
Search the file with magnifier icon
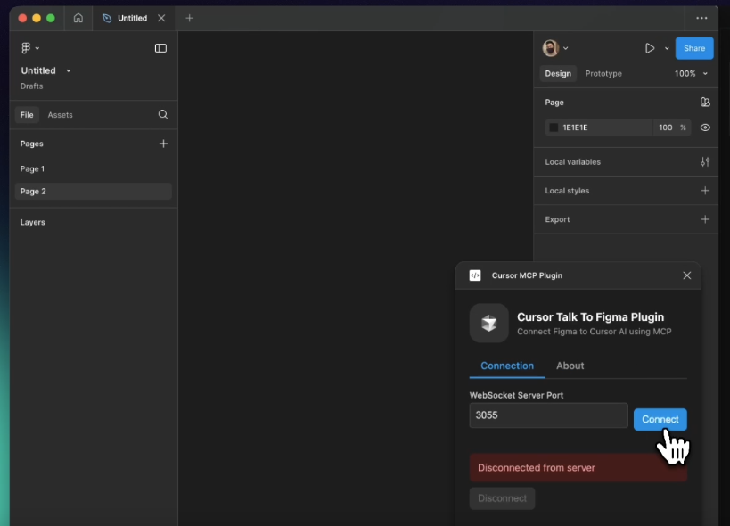click(163, 114)
